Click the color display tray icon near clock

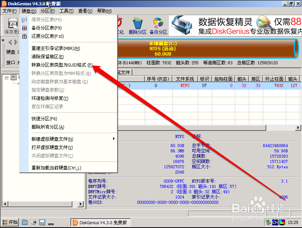point(282,223)
